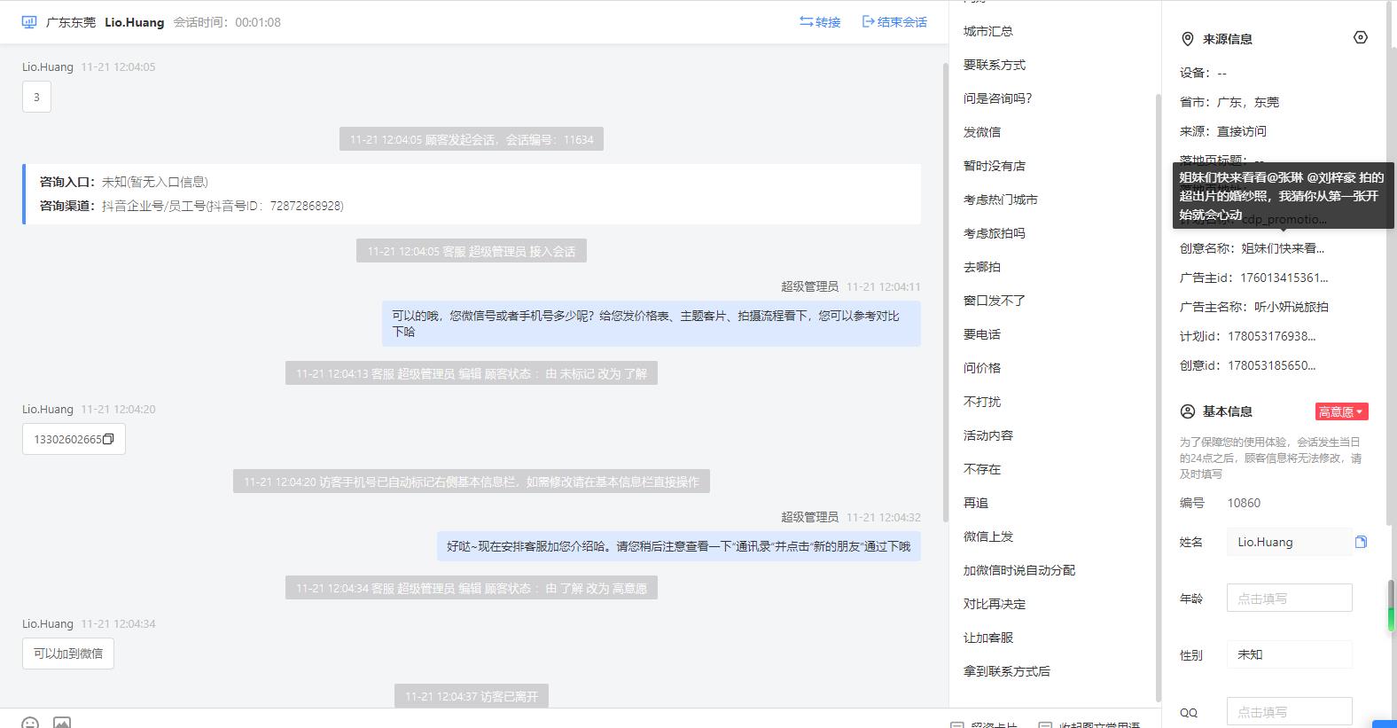Viewport: 1397px width, 728px height.
Task: Select quick reply 要电话
Action: [982, 334]
